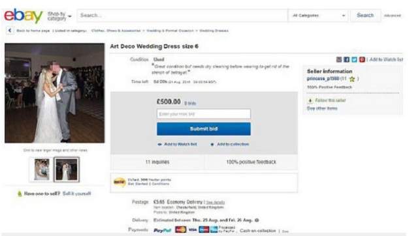Select the second dress photo thumbnail
This screenshot has height=236, width=418.
[x=67, y=170]
